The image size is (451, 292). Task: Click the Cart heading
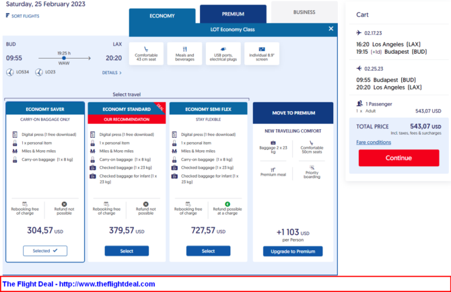point(362,15)
